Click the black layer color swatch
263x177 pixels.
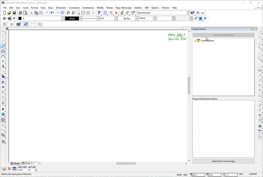20,19
